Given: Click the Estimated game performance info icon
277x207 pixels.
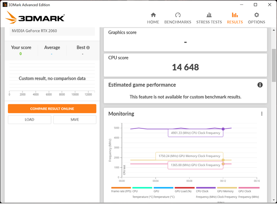Looking at the screenshot, I should point(260,85).
